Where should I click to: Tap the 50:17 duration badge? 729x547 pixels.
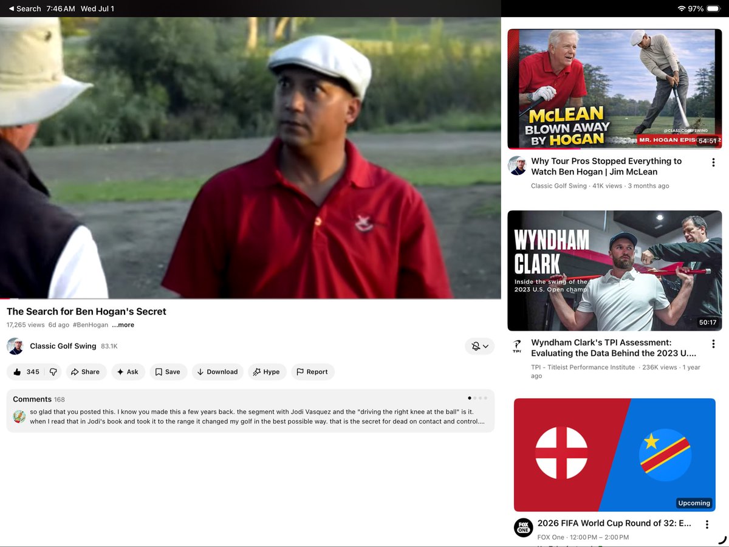click(708, 322)
